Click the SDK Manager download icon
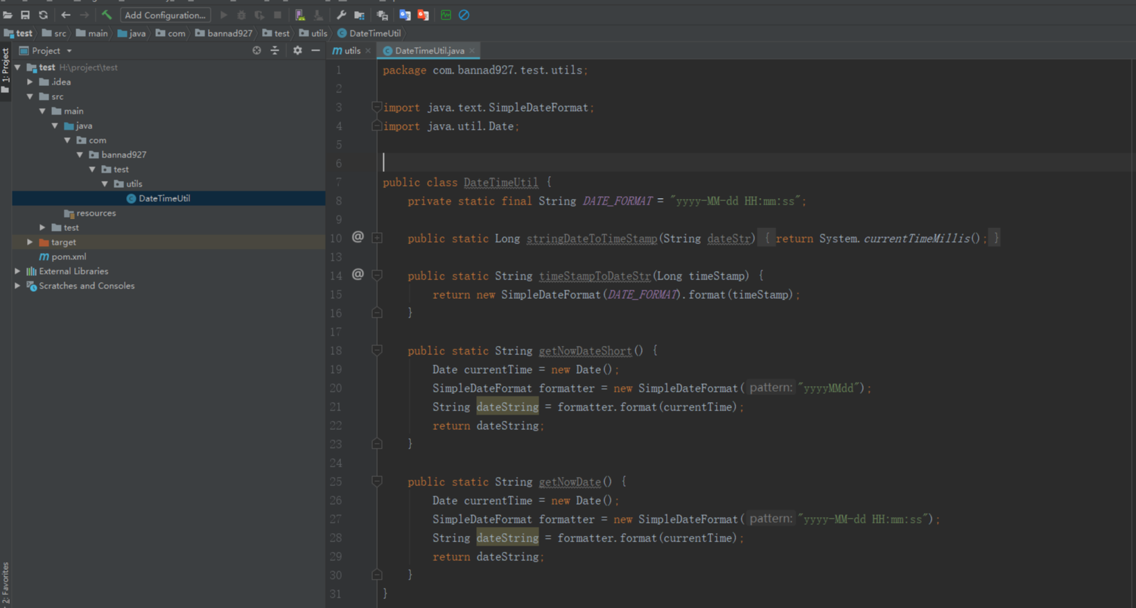This screenshot has height=608, width=1136. point(318,15)
